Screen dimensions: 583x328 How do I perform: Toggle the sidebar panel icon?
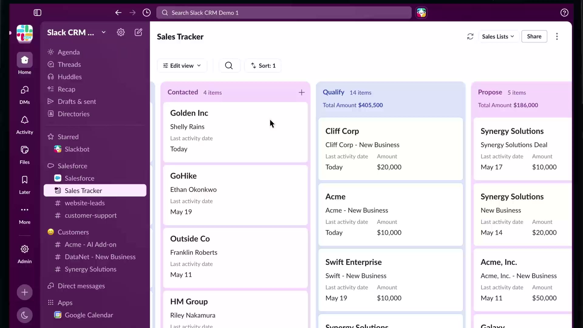point(37,12)
